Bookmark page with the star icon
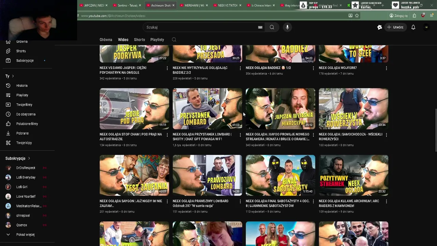Image resolution: width=437 pixels, height=246 pixels. tap(357, 15)
